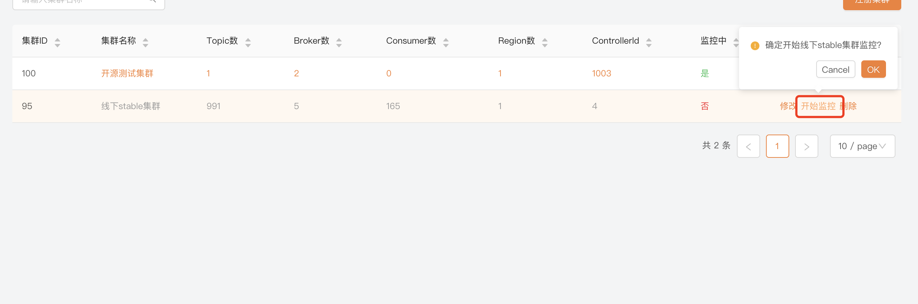
Task: Click 修改 for cluster 95
Action: pyautogui.click(x=787, y=106)
